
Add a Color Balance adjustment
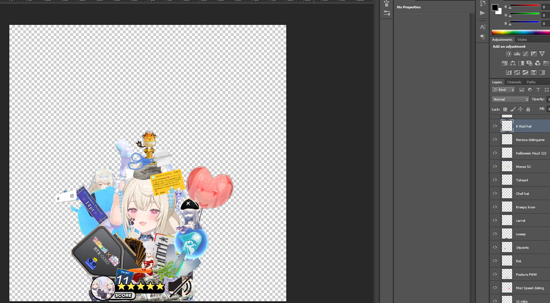click(x=513, y=63)
